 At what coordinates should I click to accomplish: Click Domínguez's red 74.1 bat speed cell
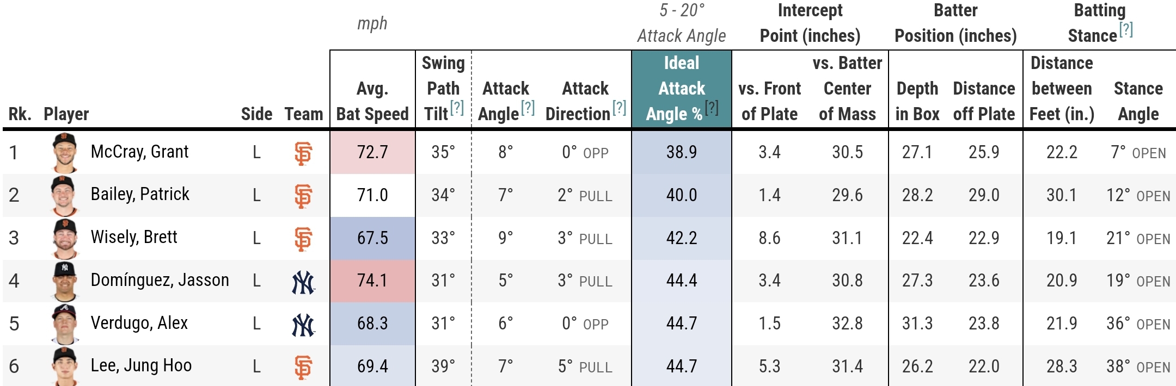coord(372,281)
